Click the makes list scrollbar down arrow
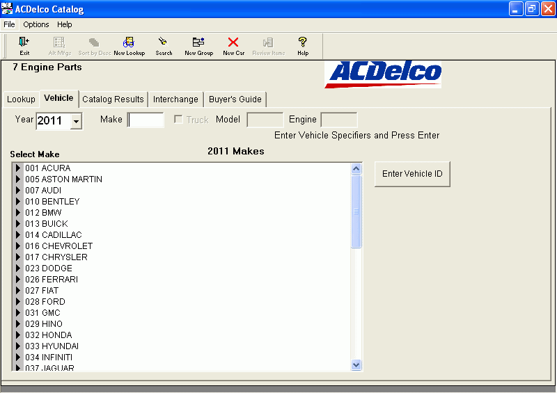The width and height of the screenshot is (557, 393). point(356,364)
